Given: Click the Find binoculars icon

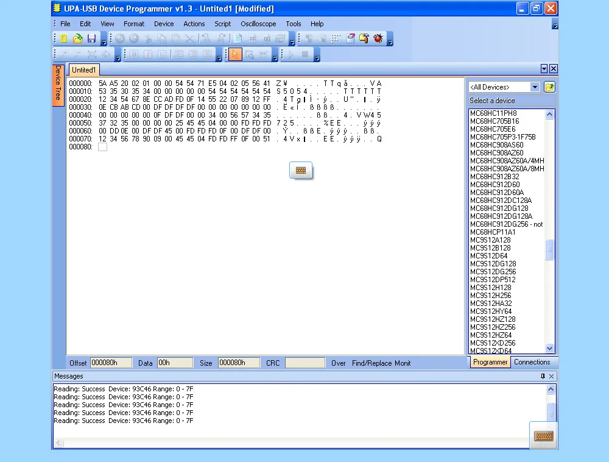Looking at the screenshot, I should click(x=206, y=38).
